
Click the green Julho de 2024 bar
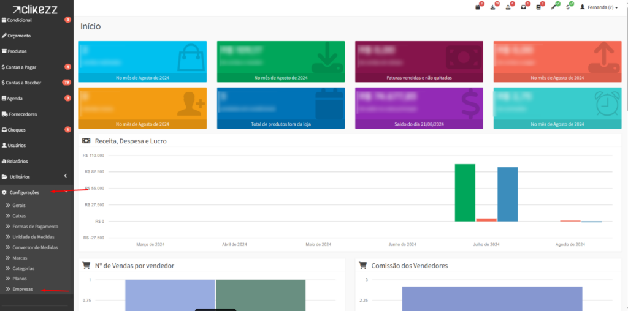pyautogui.click(x=465, y=192)
